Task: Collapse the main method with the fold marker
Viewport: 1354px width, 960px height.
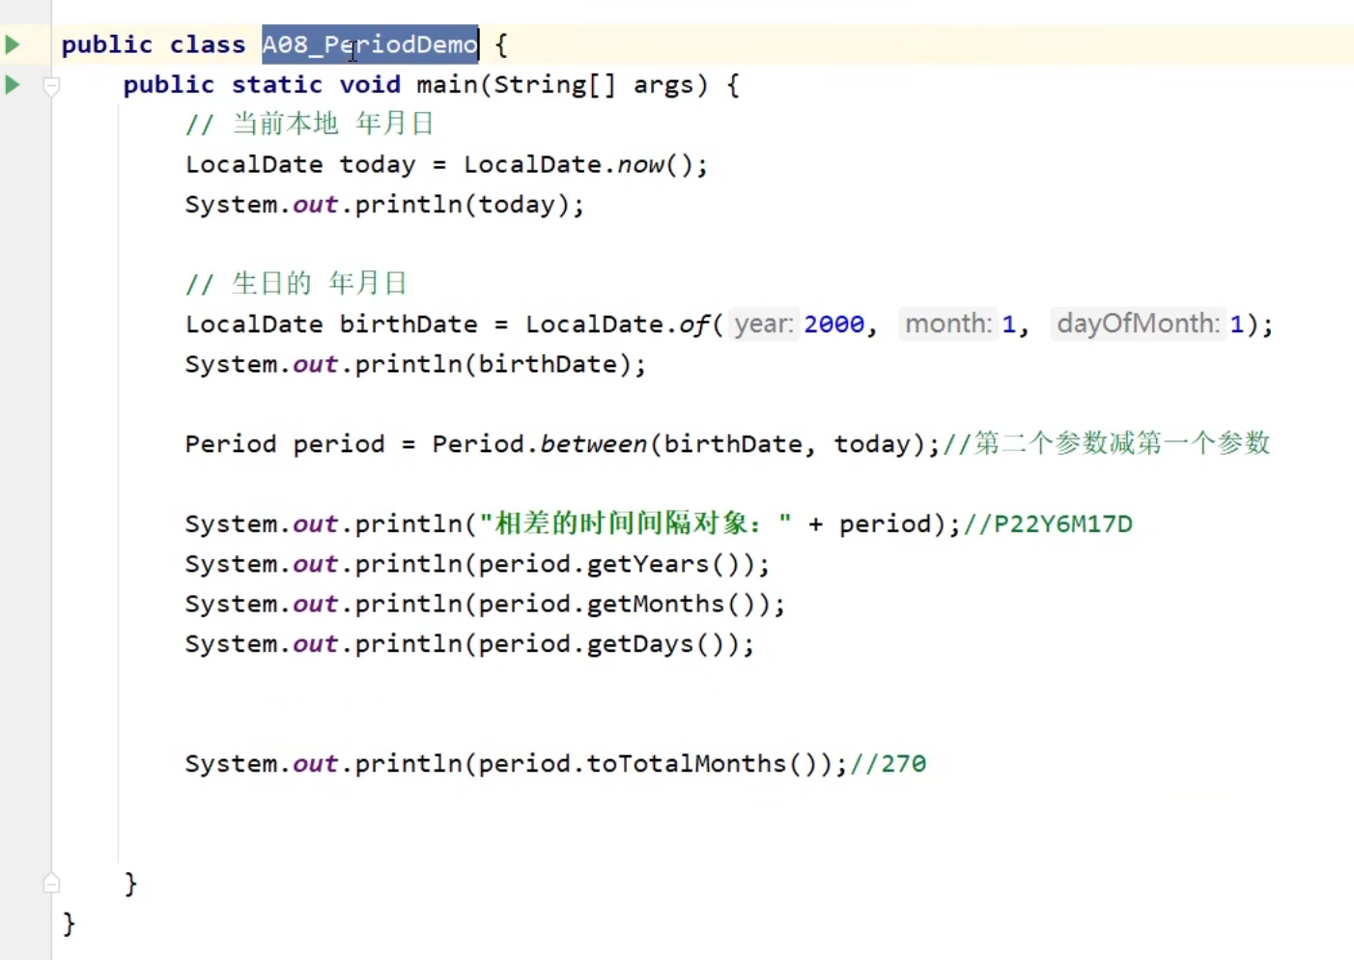Action: tap(52, 86)
